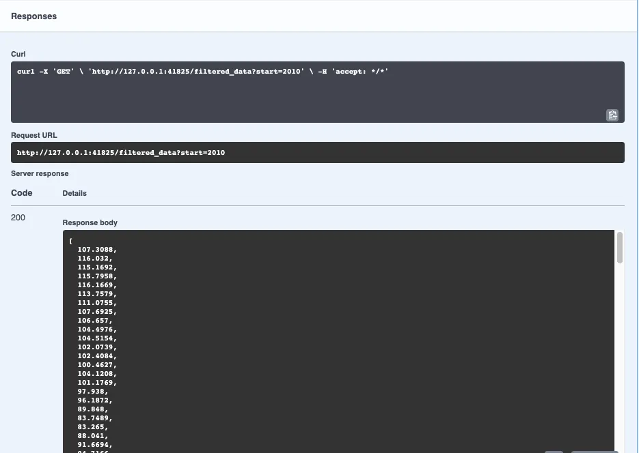This screenshot has height=453, width=639.
Task: Select the value 107.3088 in the response body
Action: click(95, 249)
